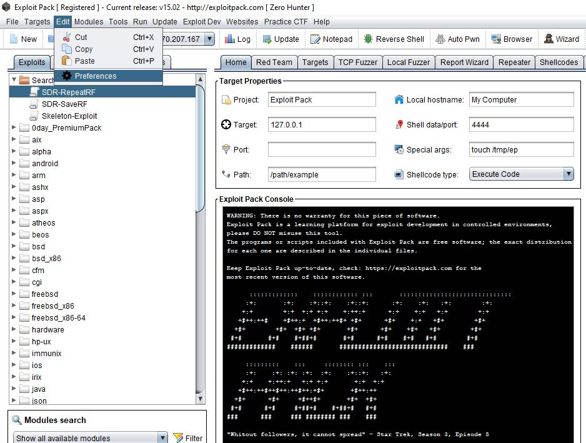The width and height of the screenshot is (586, 443).
Task: Click the New toolbar button
Action: (x=23, y=39)
